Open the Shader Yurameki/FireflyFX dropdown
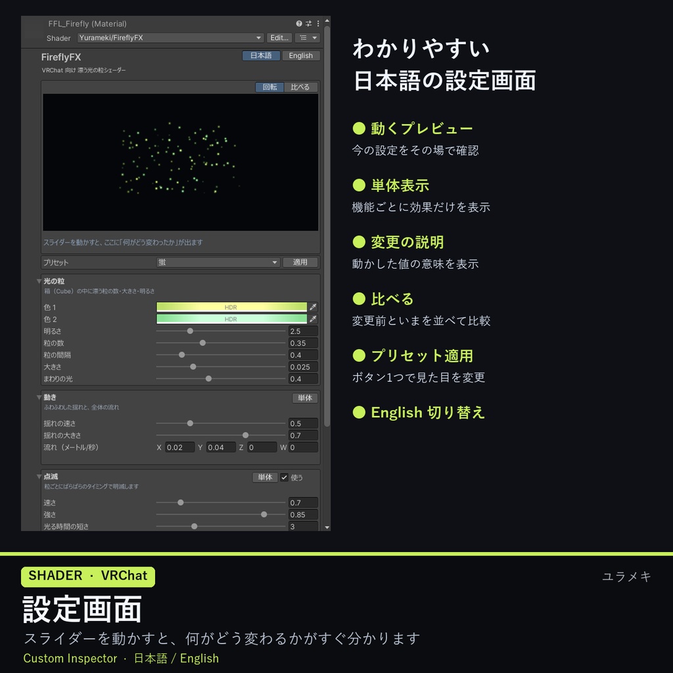 pos(170,37)
